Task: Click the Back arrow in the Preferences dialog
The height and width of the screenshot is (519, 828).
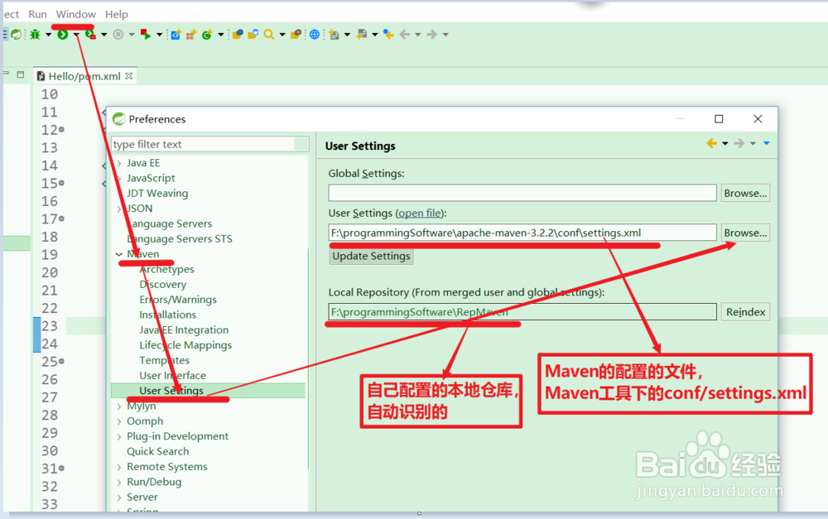Action: tap(714, 143)
